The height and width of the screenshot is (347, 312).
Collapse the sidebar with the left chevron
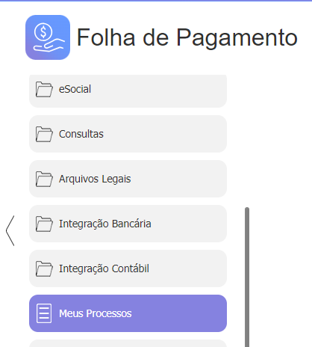10,231
